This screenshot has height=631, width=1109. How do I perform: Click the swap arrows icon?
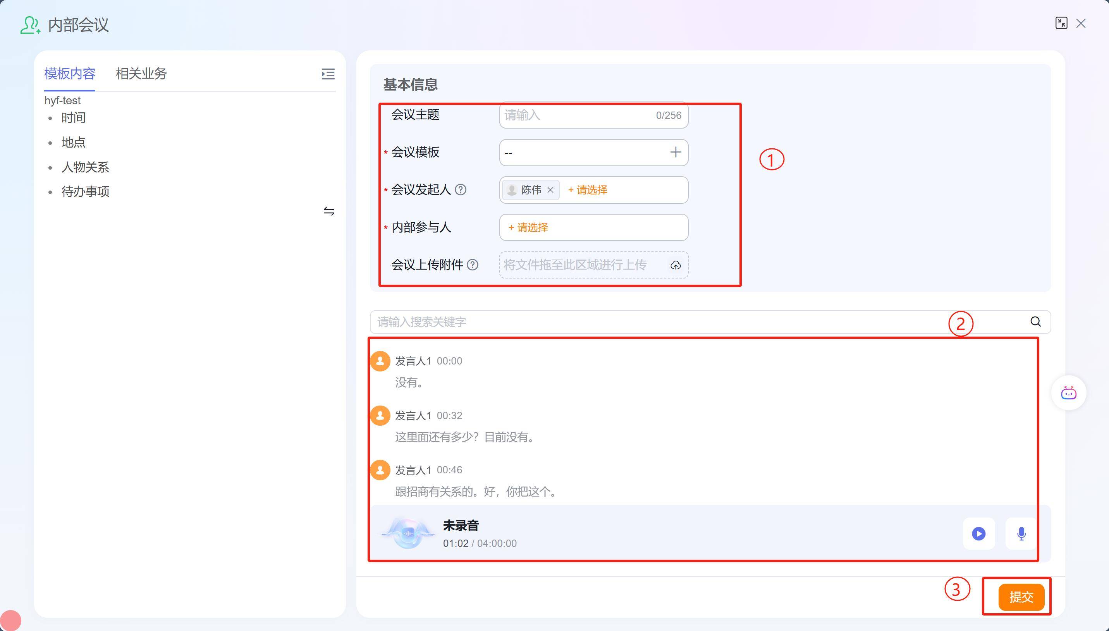pos(329,211)
